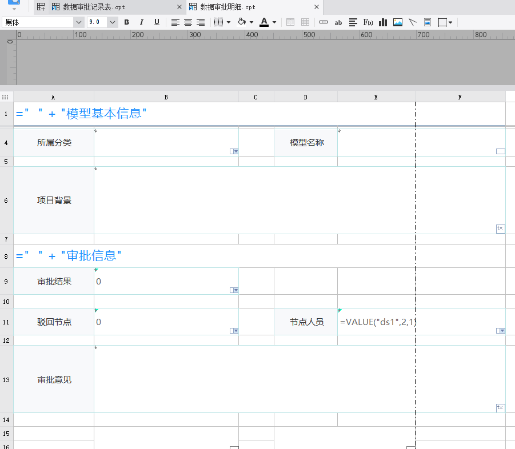
Task: Click the dropdown widget icon in 所属分类 cell
Action: coord(234,151)
